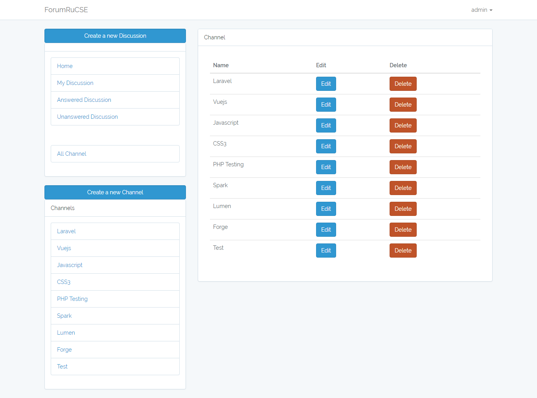537x398 pixels.
Task: Click Vuejs name in table
Action: 220,102
